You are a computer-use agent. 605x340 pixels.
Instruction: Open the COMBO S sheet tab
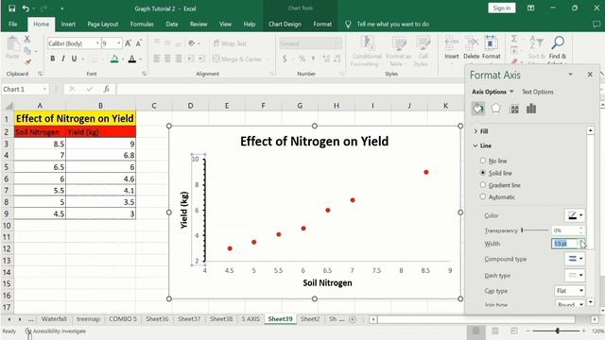coord(123,319)
